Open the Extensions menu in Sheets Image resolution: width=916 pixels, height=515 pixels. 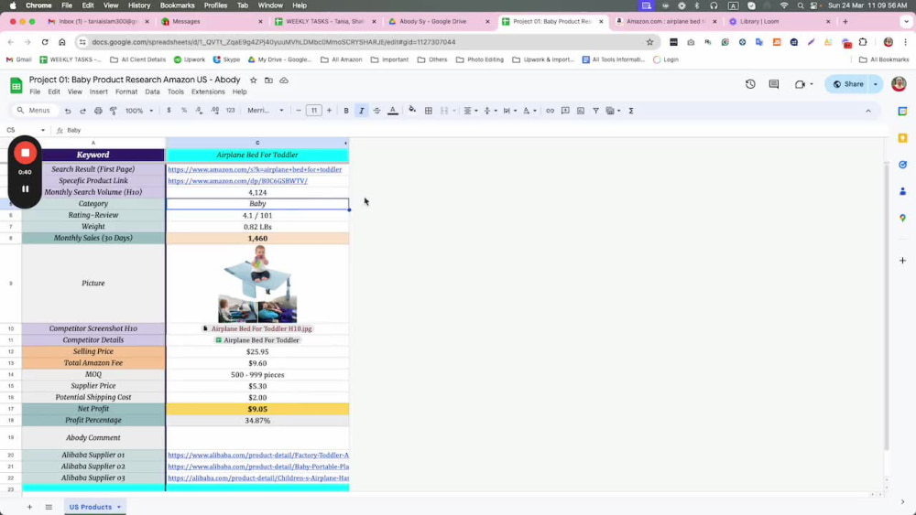(208, 91)
